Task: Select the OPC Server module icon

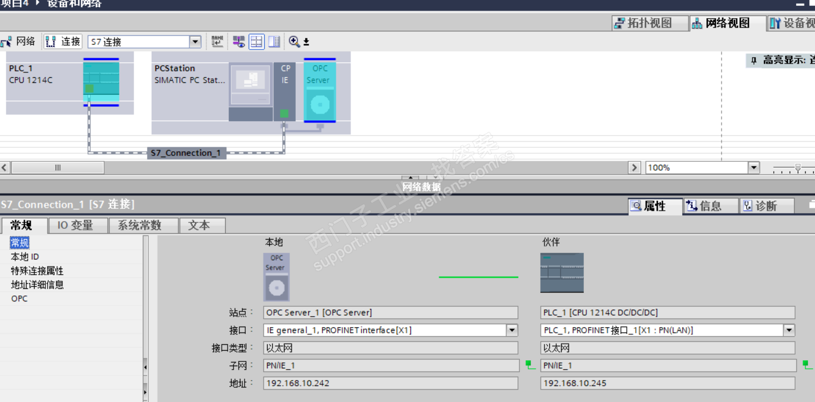Action: click(x=320, y=90)
